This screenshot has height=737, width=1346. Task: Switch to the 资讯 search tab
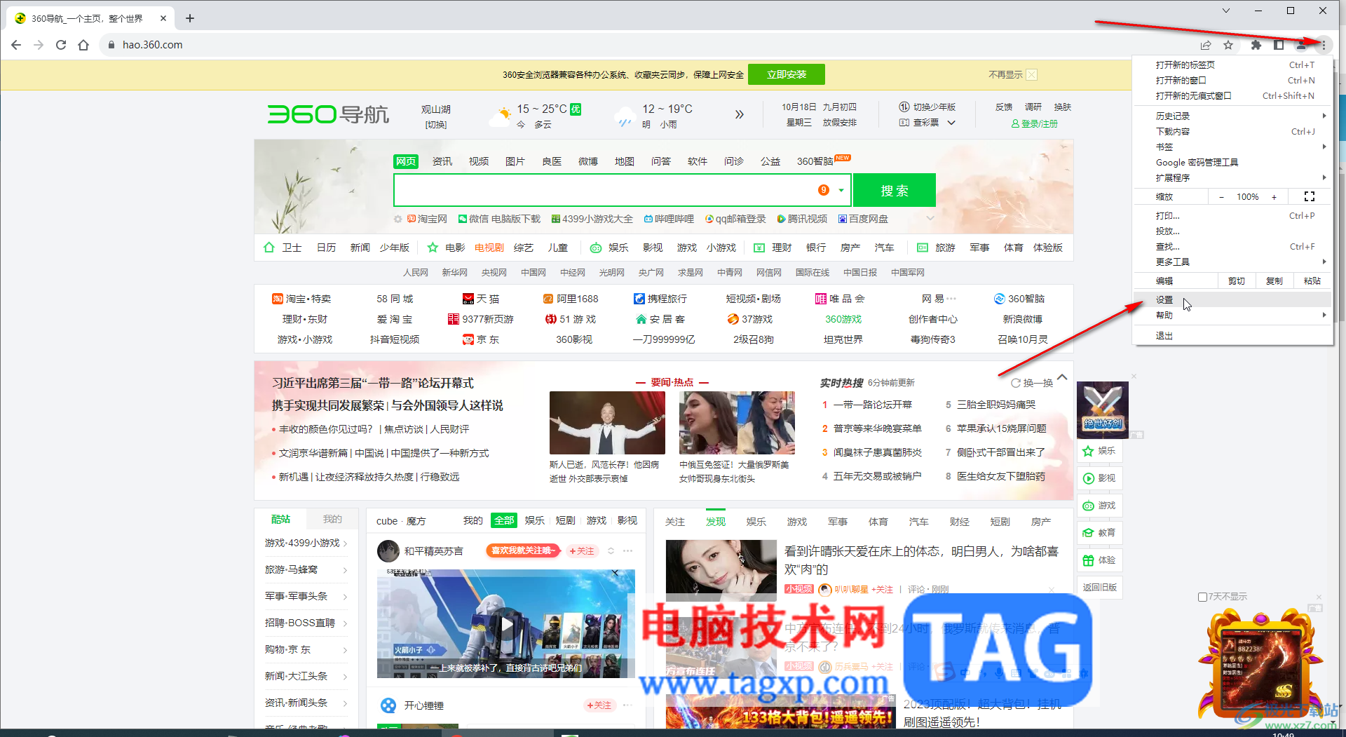click(442, 161)
